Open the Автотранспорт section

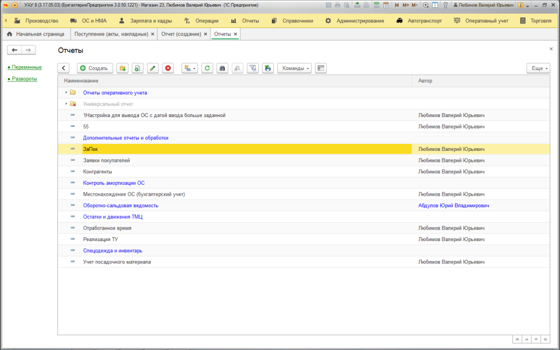[x=419, y=21]
